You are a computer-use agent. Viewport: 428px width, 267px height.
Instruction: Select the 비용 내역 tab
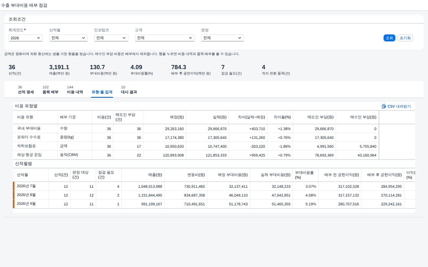tap(75, 90)
